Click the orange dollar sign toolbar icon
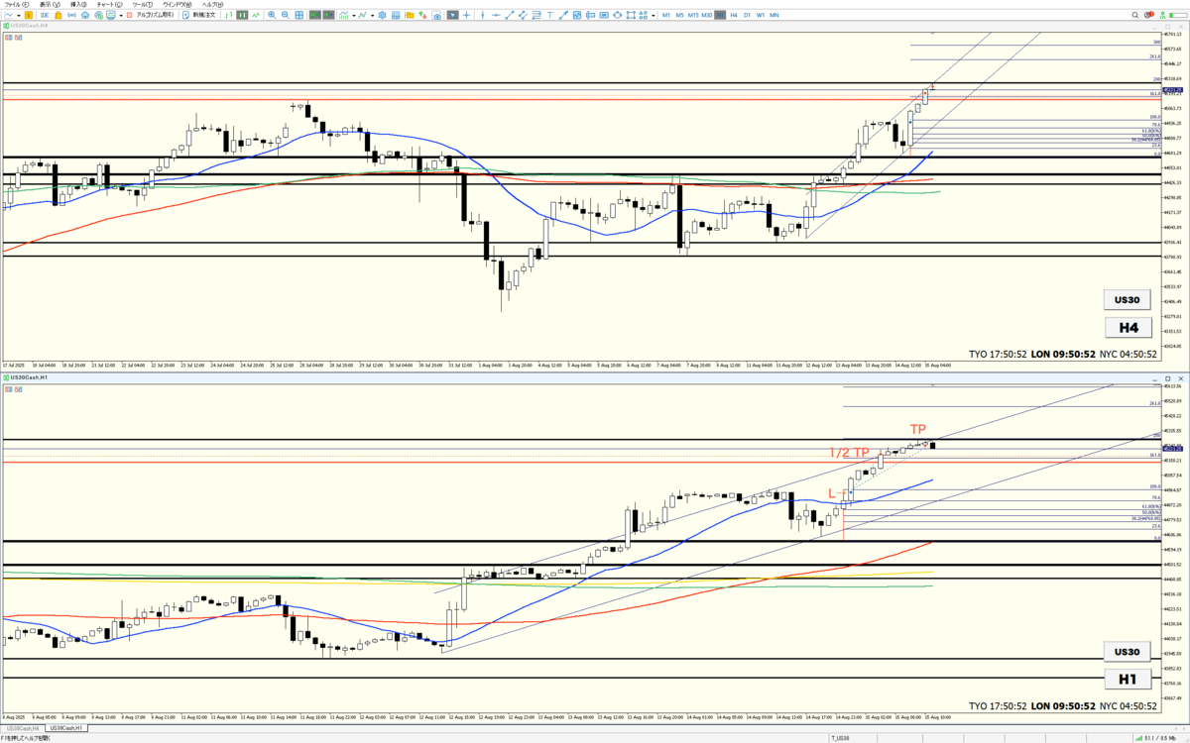The width and height of the screenshot is (1190, 743). (30, 15)
